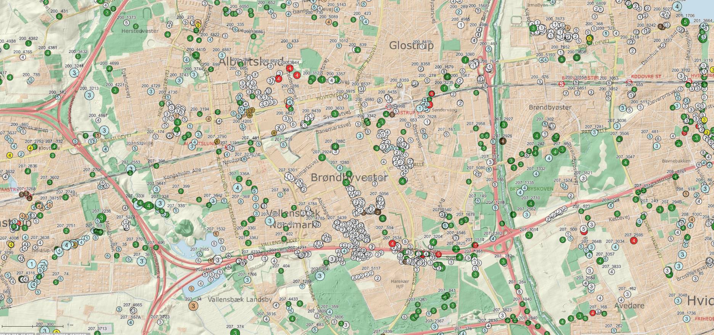Image resolution: width=714 pixels, height=335 pixels.
Task: Click the large light-blue 3 marker 200. 3213
Action: 89,95
